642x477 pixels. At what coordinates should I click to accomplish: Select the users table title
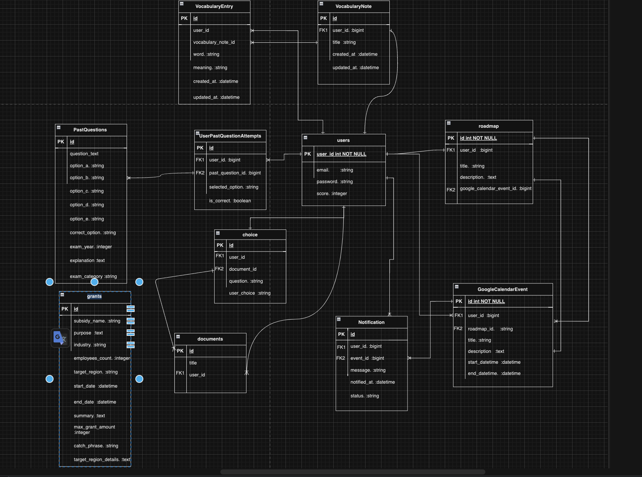(x=343, y=140)
